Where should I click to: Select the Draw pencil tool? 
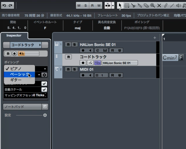(x=166, y=5)
